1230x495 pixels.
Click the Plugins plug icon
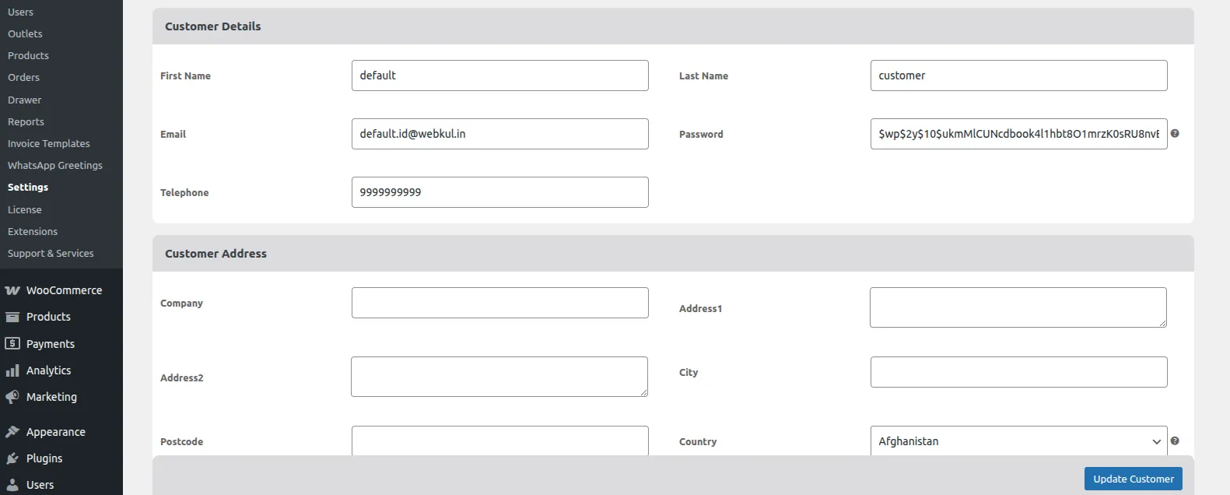click(12, 458)
